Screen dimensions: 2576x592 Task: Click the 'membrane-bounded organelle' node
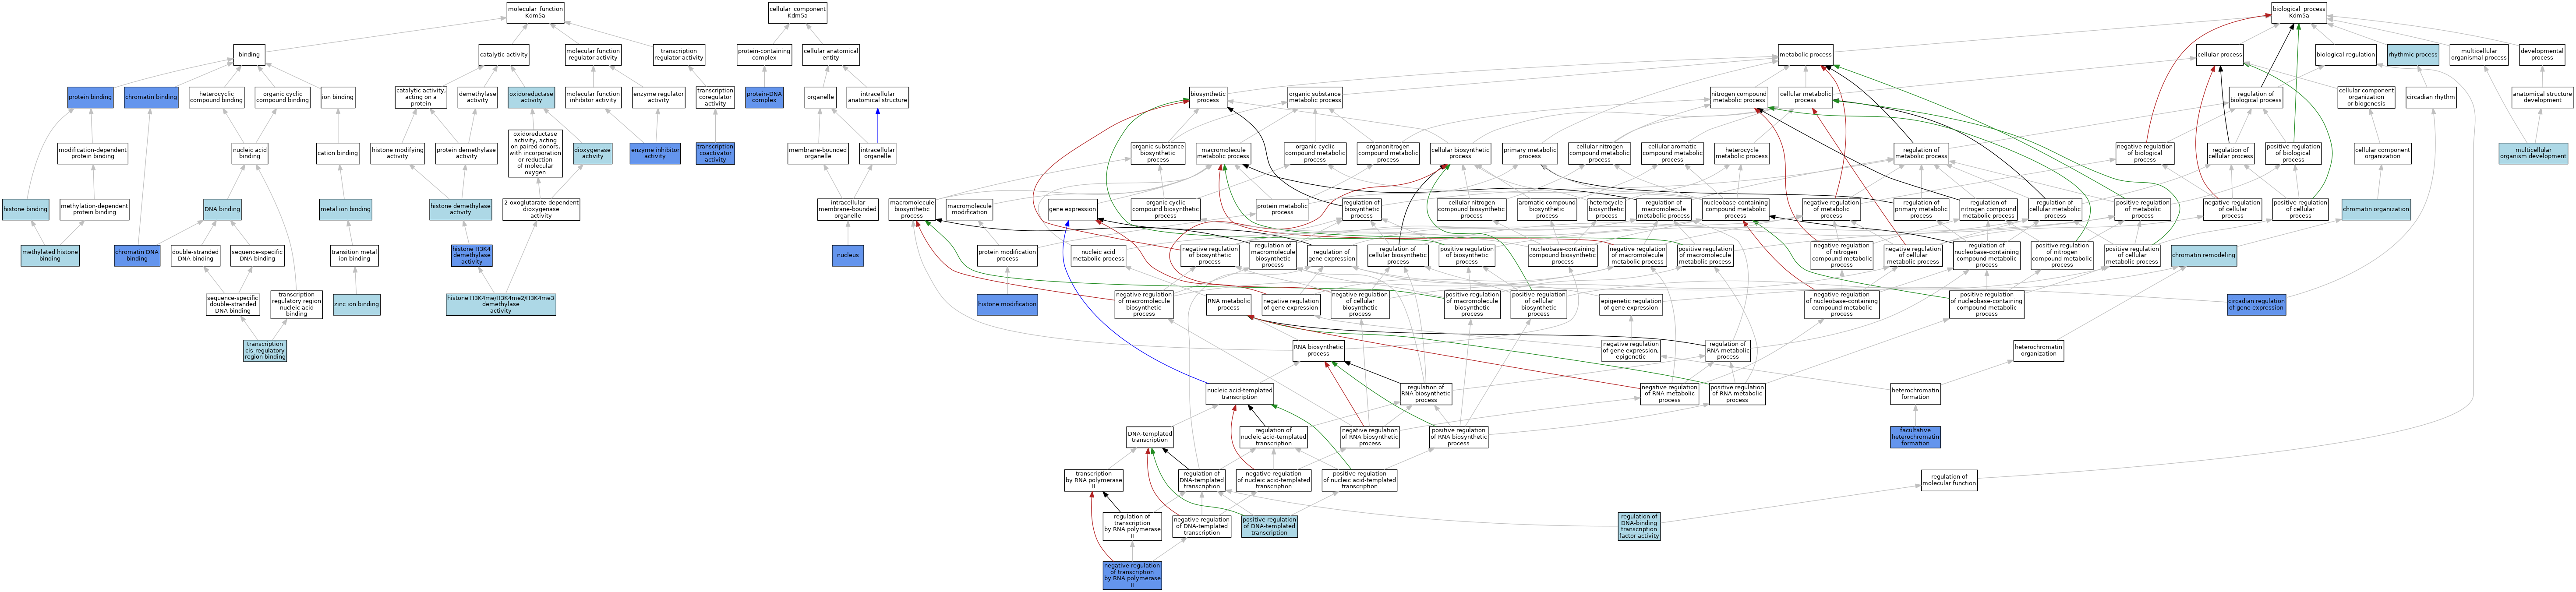pos(818,153)
